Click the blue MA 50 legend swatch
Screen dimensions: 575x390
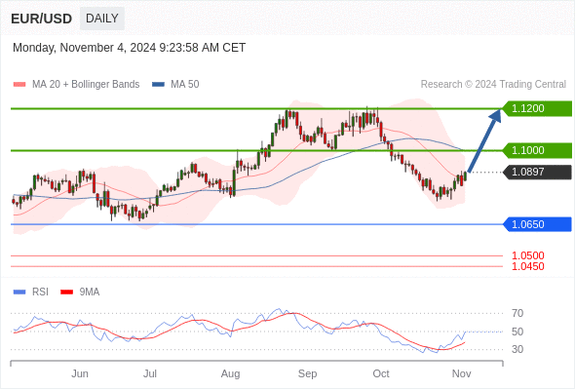point(158,85)
